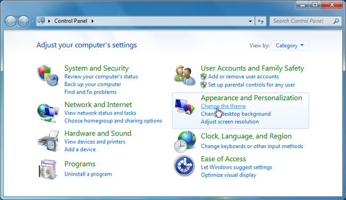Open the recent pages dropdown next to the forward button

(32, 21)
